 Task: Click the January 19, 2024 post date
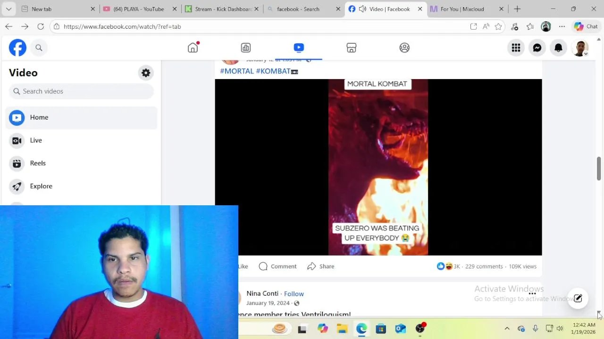(x=268, y=303)
